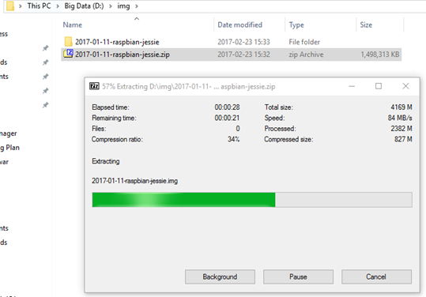Sort files by Type column
Image resolution: width=426 pixels, height=297 pixels.
click(x=296, y=25)
